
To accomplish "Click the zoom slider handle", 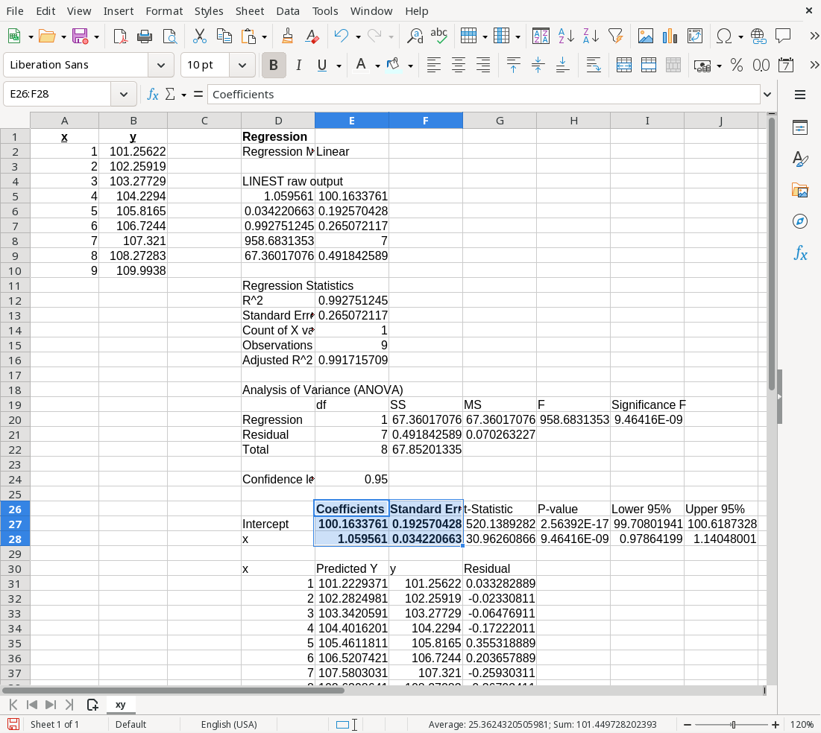I will [x=734, y=725].
